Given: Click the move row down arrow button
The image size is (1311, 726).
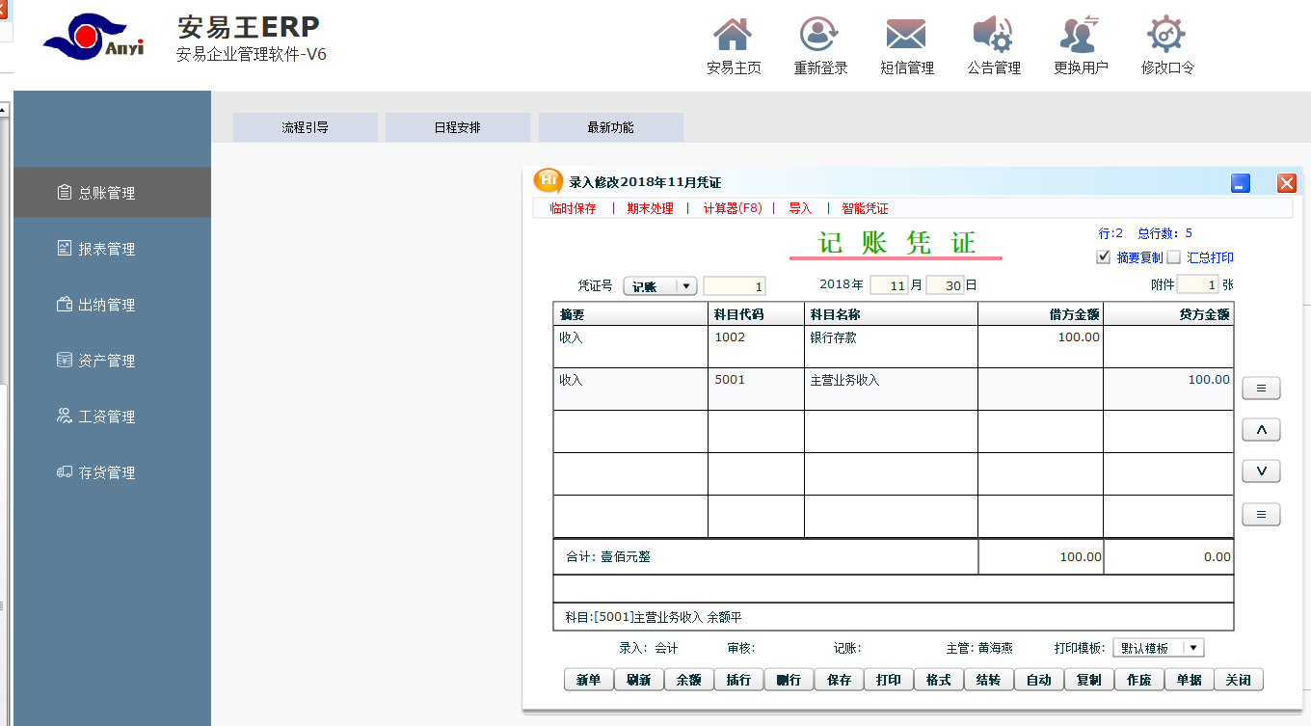Looking at the screenshot, I should tap(1261, 471).
